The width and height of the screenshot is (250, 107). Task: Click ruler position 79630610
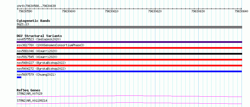click(112, 11)
